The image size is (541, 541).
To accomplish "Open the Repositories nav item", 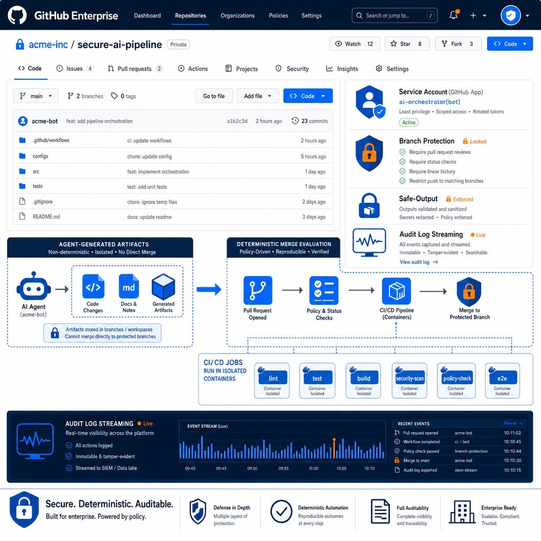I will click(x=190, y=15).
